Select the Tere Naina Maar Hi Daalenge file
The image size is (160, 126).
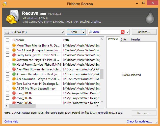[38, 83]
